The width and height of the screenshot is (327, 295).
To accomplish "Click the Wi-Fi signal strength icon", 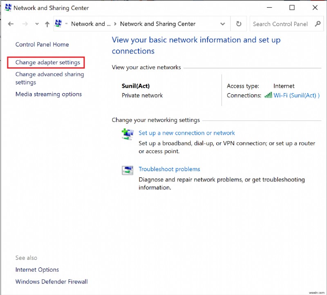I will pos(268,95).
